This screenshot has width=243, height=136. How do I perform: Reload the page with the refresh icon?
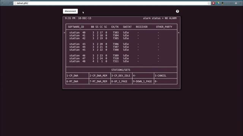(11, 3)
